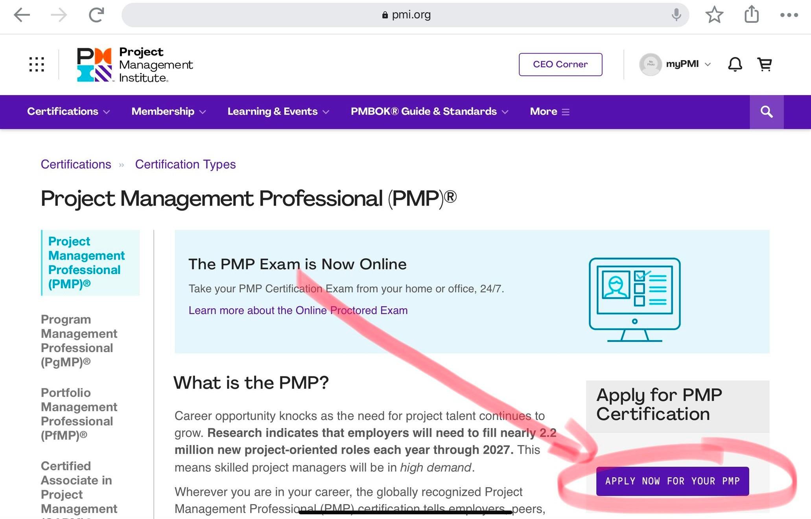This screenshot has height=519, width=811.
Task: Select the Learning & Events menu tab
Action: coord(279,112)
